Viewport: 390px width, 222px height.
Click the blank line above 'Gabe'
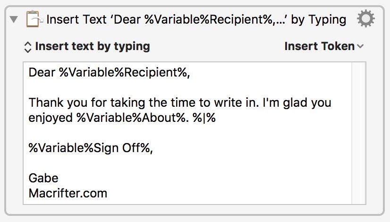coord(187,163)
